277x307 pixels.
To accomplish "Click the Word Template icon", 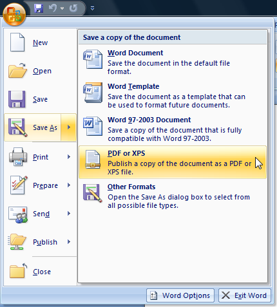I will tap(93, 93).
